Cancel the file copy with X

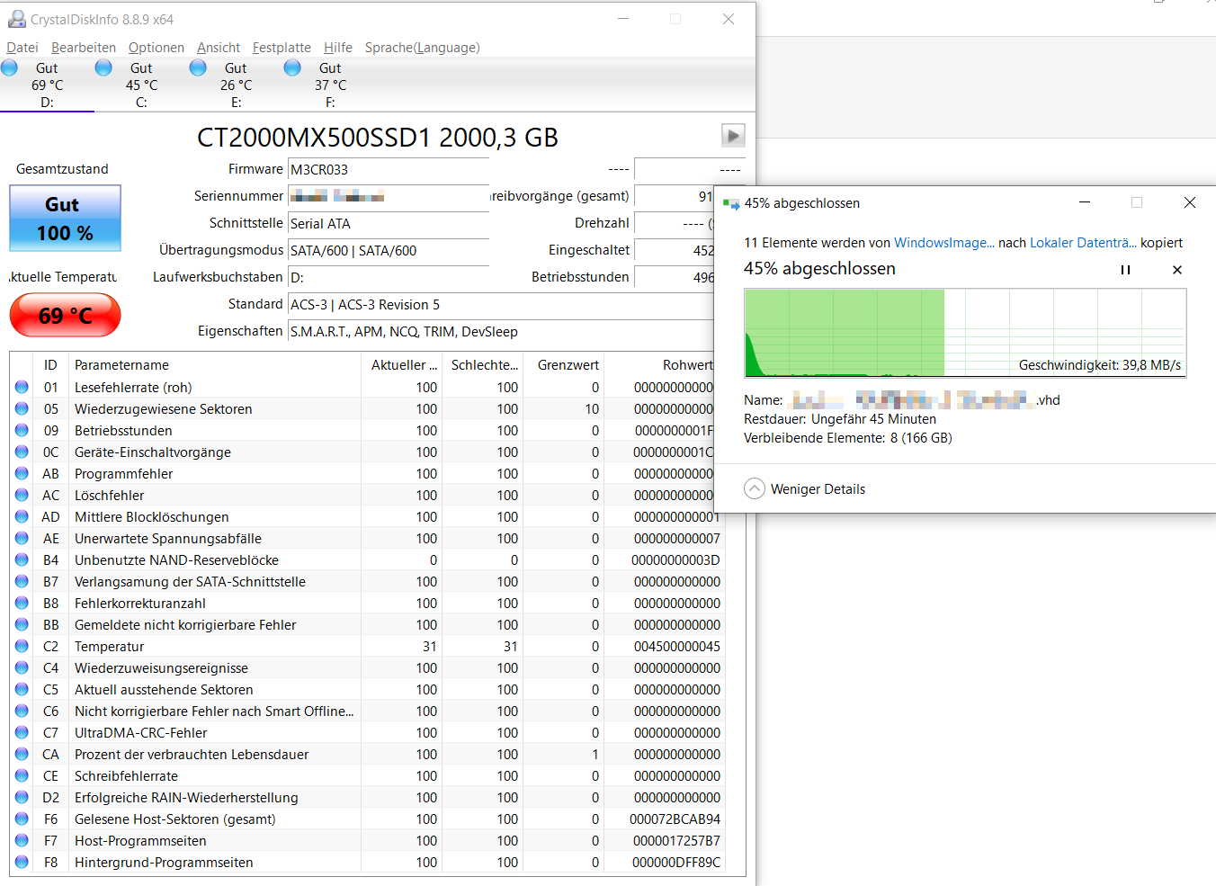click(x=1177, y=270)
